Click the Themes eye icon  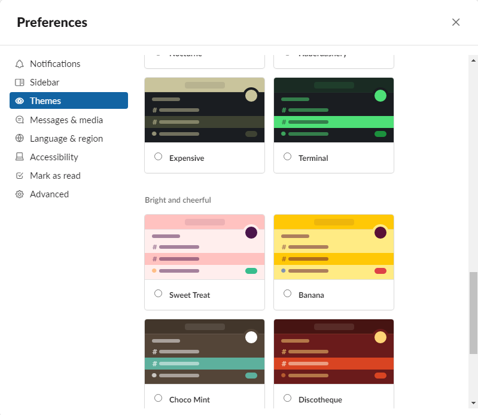coord(20,101)
